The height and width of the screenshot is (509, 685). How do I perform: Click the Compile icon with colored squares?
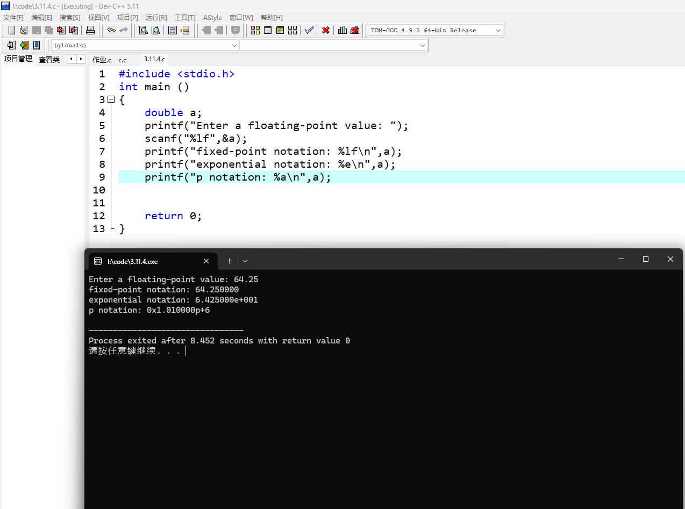coord(255,30)
